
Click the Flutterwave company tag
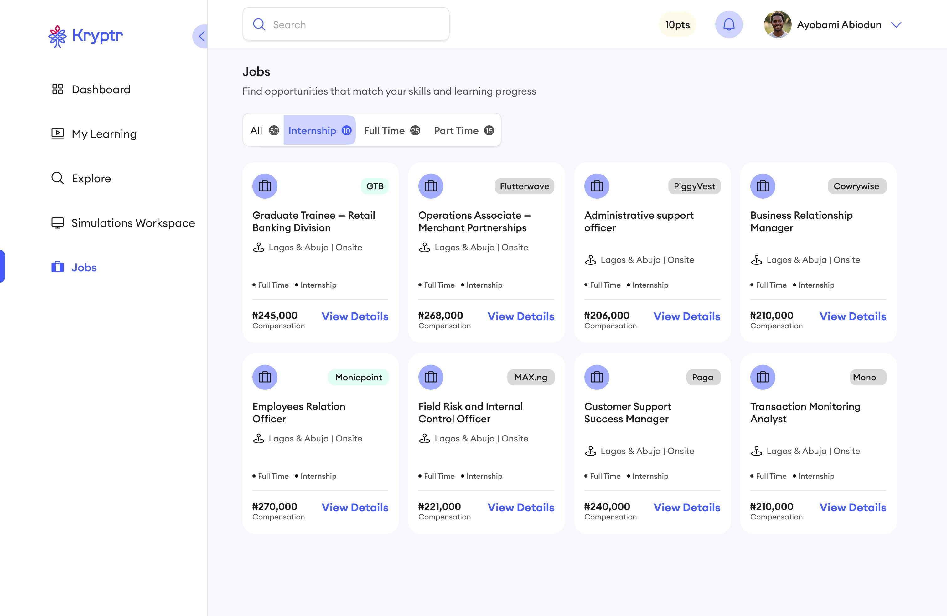pos(524,186)
